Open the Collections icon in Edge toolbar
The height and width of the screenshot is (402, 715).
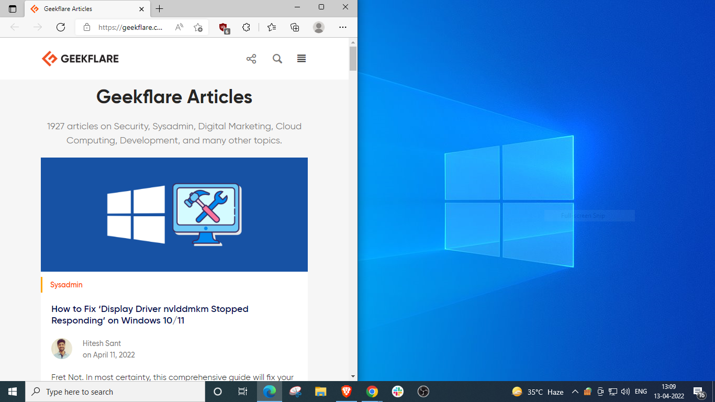click(x=294, y=27)
